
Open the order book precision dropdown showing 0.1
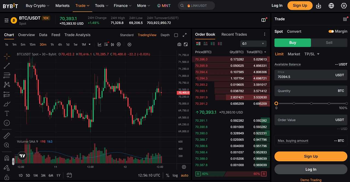(x=253, y=44)
